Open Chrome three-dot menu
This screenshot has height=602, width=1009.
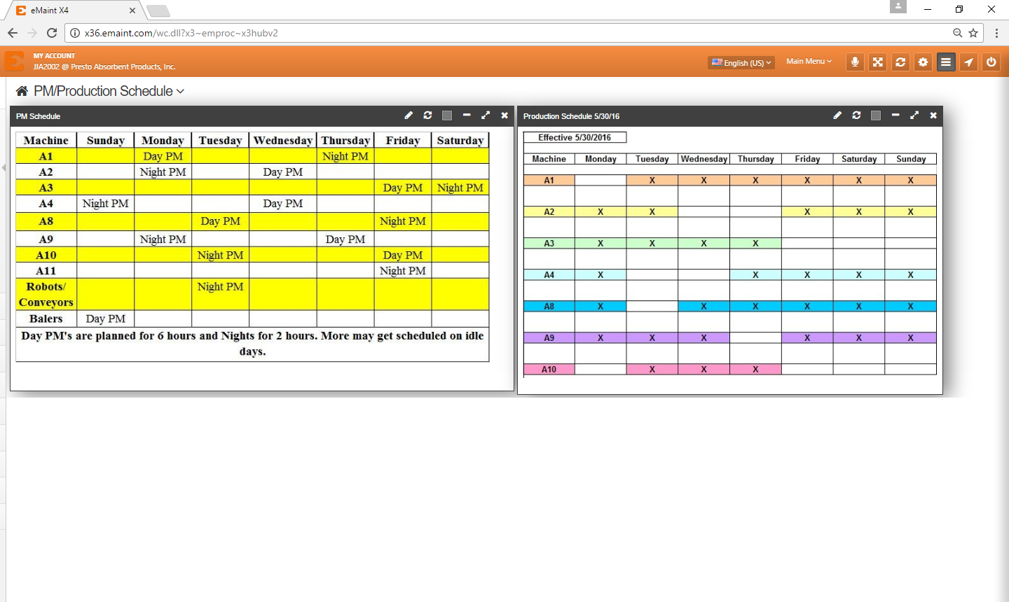click(996, 33)
